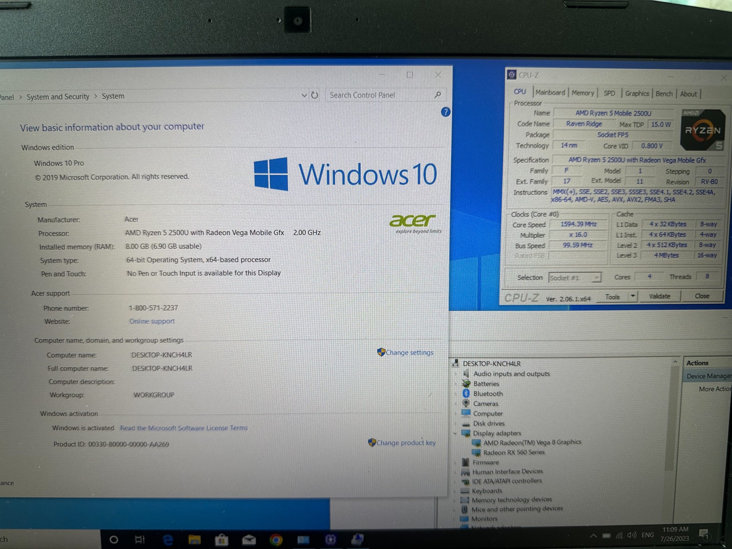Expand Bluetooth node in Device Manager

[456, 394]
